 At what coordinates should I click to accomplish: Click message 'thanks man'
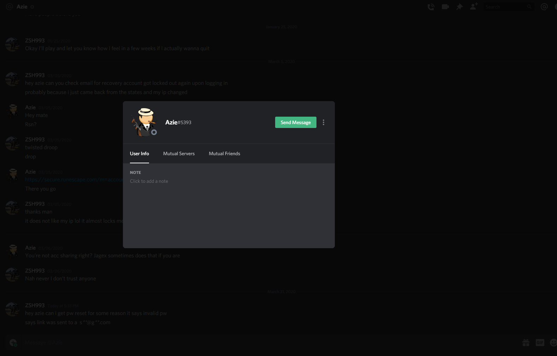click(x=38, y=212)
